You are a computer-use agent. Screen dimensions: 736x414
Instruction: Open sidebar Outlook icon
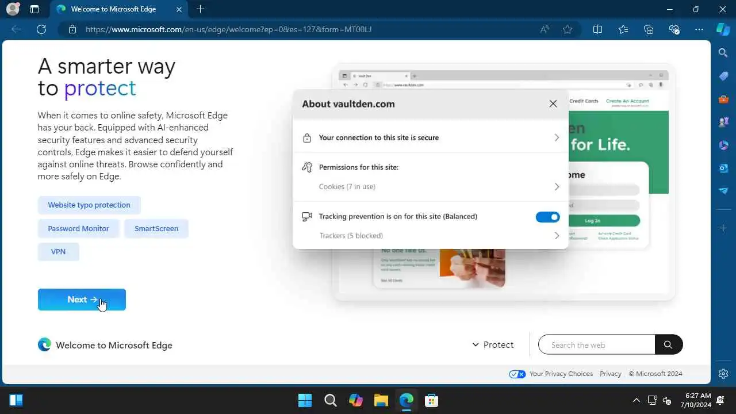tap(723, 168)
